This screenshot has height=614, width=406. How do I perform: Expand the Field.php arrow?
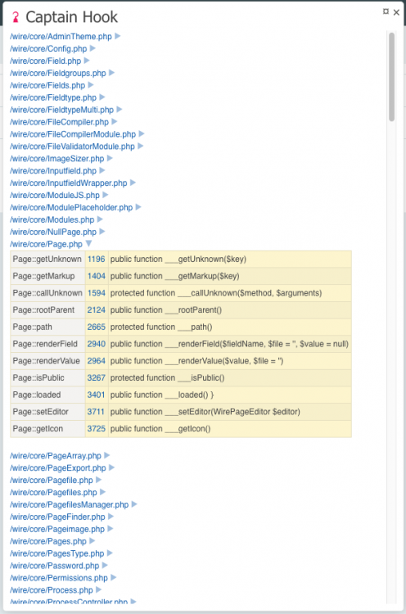tap(87, 61)
